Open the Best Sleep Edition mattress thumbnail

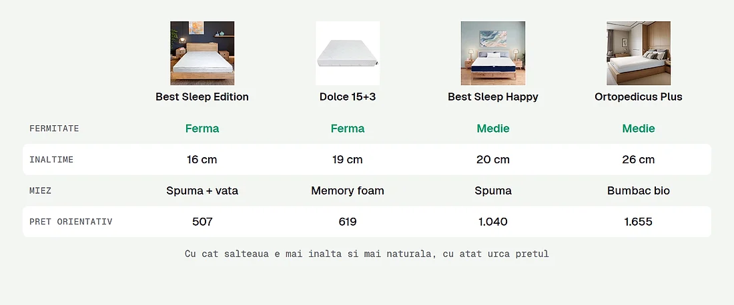202,53
